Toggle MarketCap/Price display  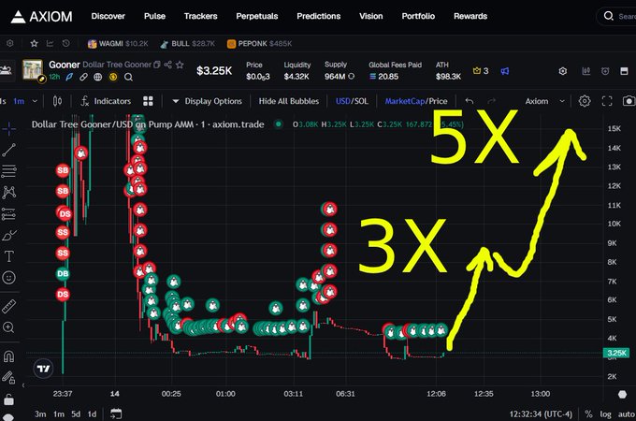coord(416,101)
